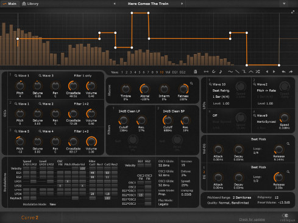
Task: Click the musical note icon in toolbar
Action: point(221,72)
